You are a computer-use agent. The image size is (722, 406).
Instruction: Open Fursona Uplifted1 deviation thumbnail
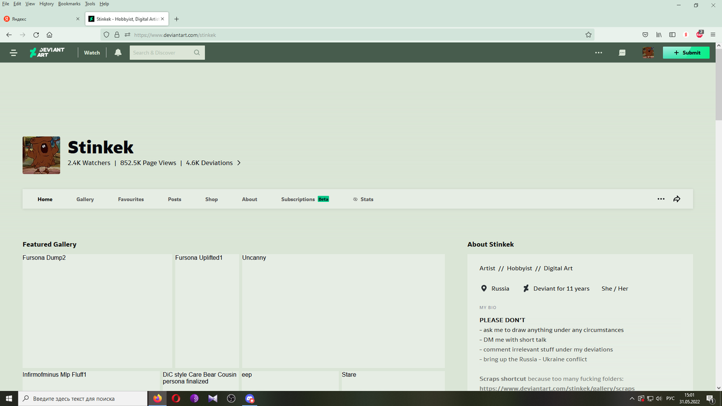(x=207, y=311)
